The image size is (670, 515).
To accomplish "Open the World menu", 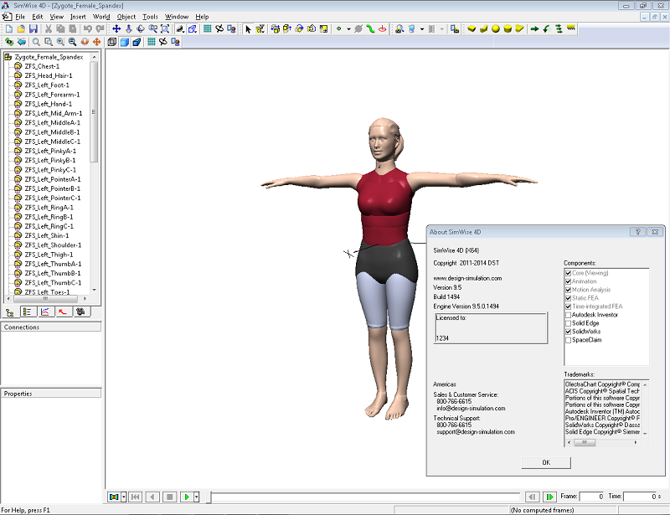I will pos(101,16).
